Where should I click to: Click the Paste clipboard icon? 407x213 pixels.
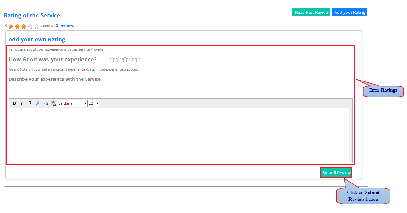[x=53, y=103]
